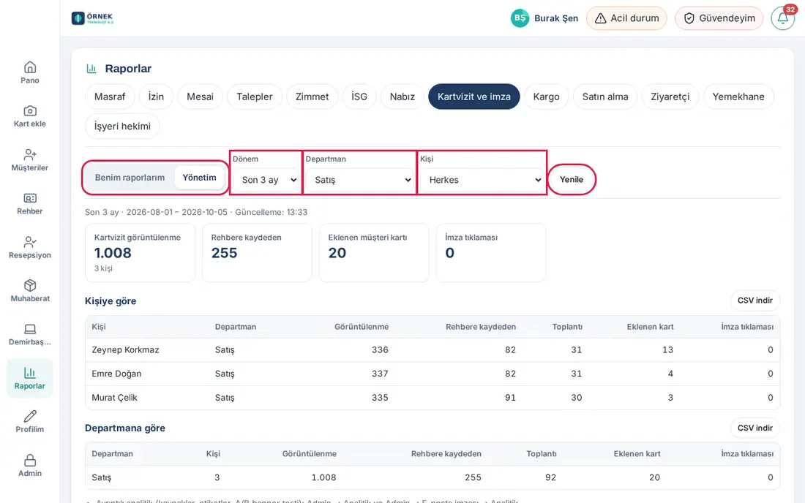Click the Acil durum alert button

[x=626, y=18]
